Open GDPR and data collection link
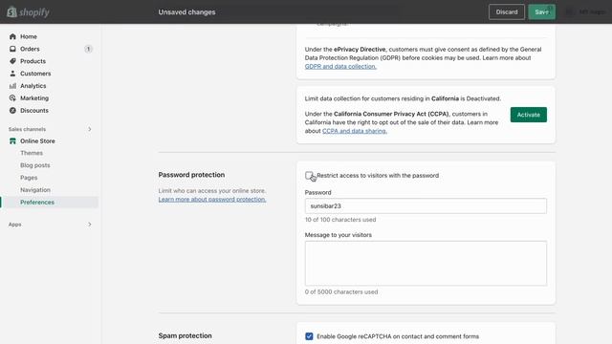Image resolution: width=612 pixels, height=344 pixels. coord(340,66)
